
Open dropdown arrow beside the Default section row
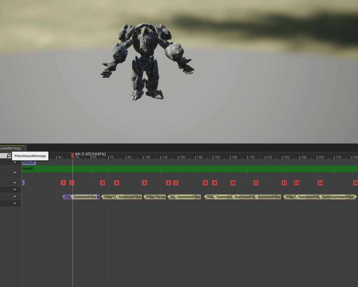click(x=15, y=163)
